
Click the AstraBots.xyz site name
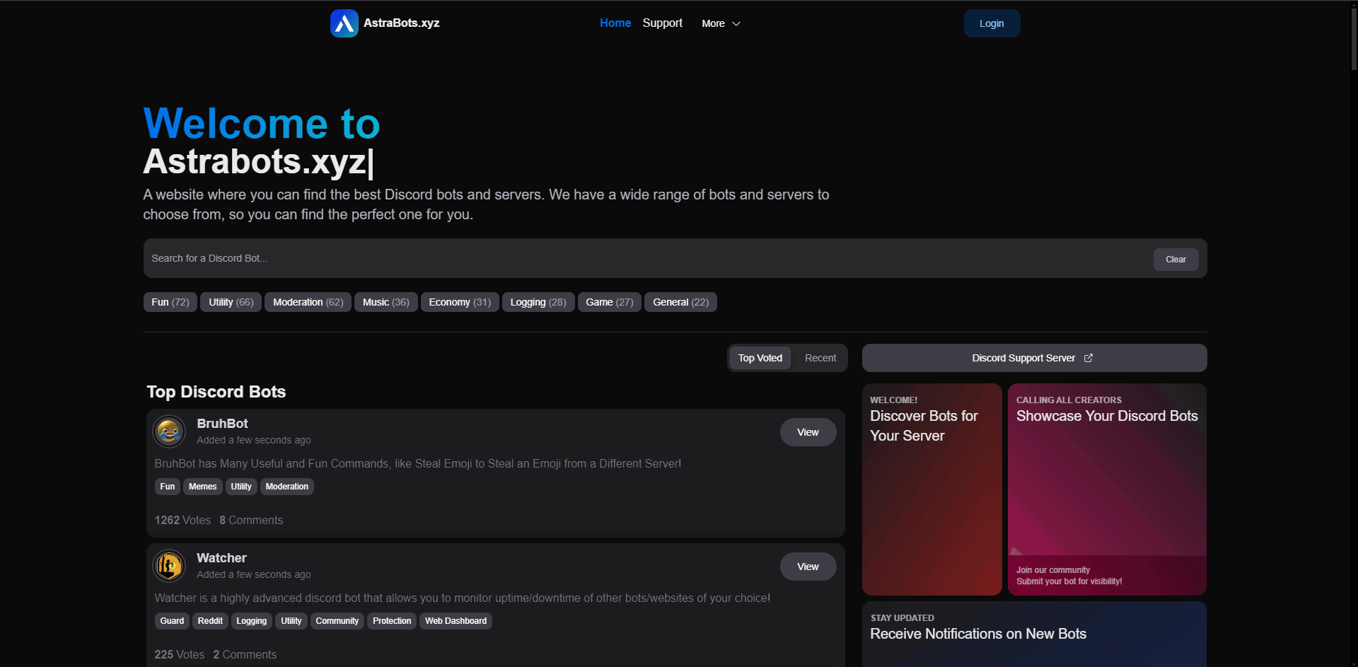(402, 23)
